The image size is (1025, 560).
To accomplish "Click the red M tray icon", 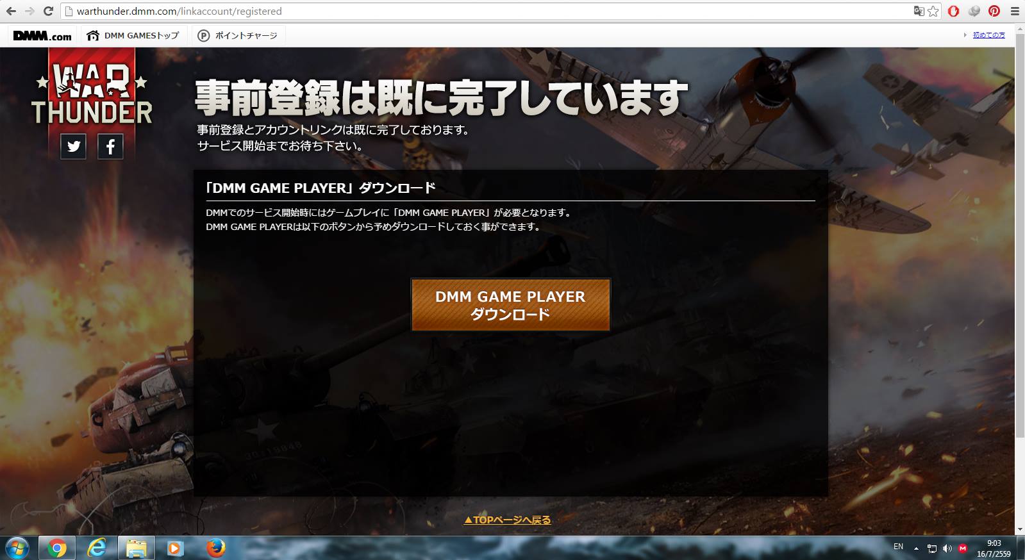I will pyautogui.click(x=963, y=548).
